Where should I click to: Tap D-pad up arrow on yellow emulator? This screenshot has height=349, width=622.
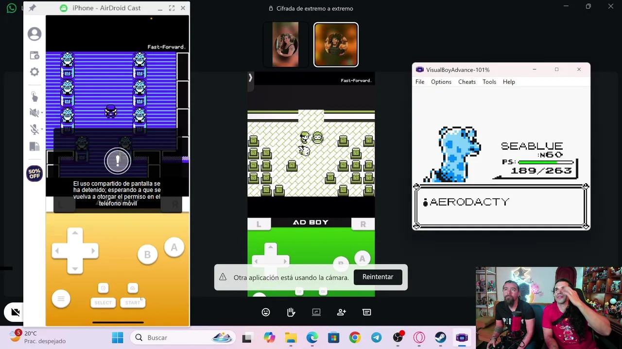pos(75,234)
